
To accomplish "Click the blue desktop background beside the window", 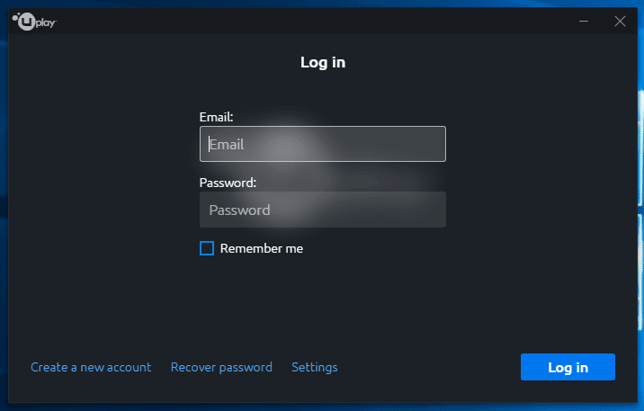I will click(x=4, y=205).
